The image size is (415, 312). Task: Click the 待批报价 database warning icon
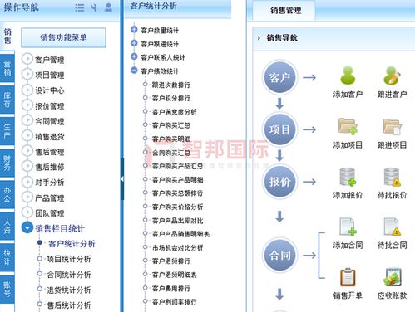coord(392,177)
